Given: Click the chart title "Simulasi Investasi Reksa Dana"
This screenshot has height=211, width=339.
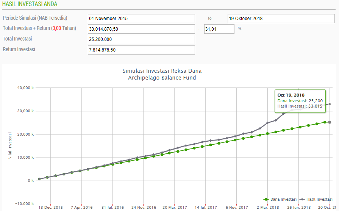Looking at the screenshot, I should click(x=162, y=71).
